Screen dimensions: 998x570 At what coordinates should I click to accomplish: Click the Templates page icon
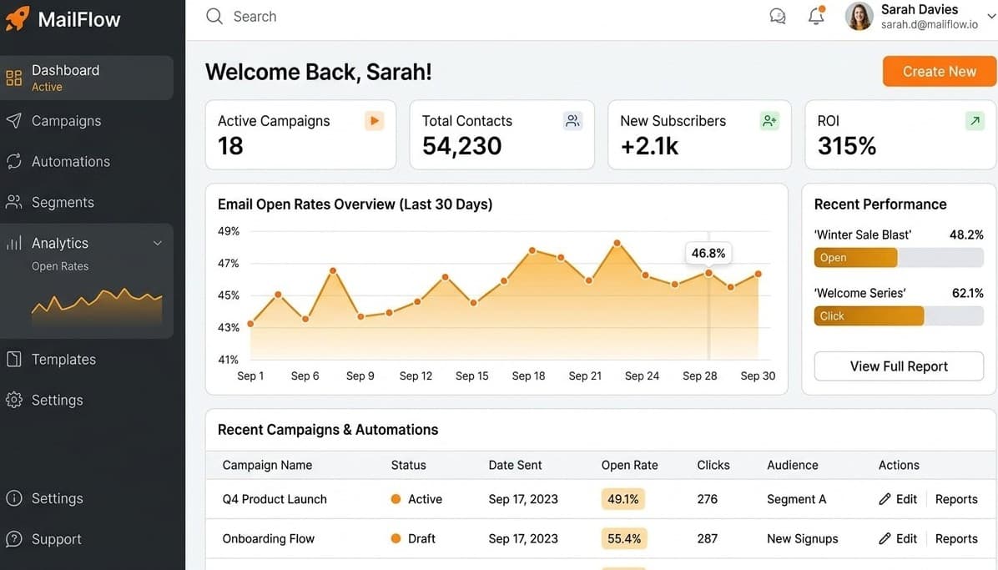[13, 359]
